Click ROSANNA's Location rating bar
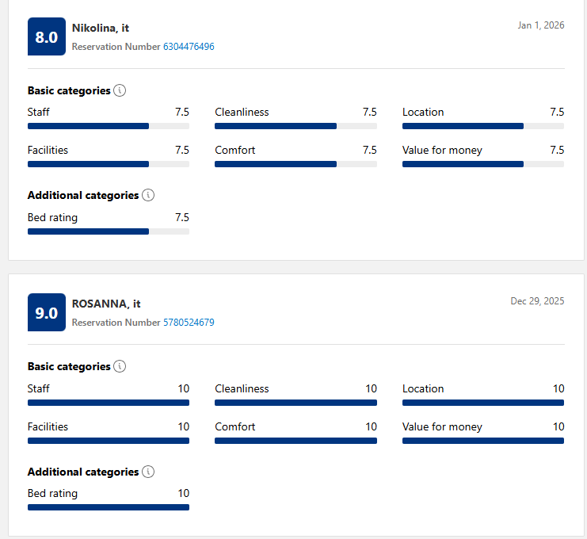The height and width of the screenshot is (539, 587). 483,403
